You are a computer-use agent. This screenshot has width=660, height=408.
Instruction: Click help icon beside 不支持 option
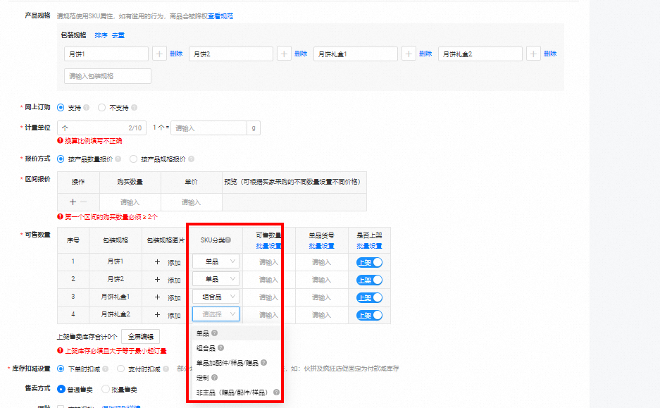tap(134, 108)
